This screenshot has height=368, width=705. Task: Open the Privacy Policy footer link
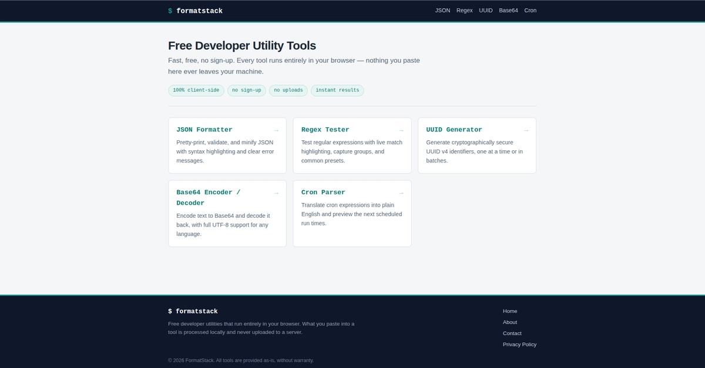click(519, 345)
